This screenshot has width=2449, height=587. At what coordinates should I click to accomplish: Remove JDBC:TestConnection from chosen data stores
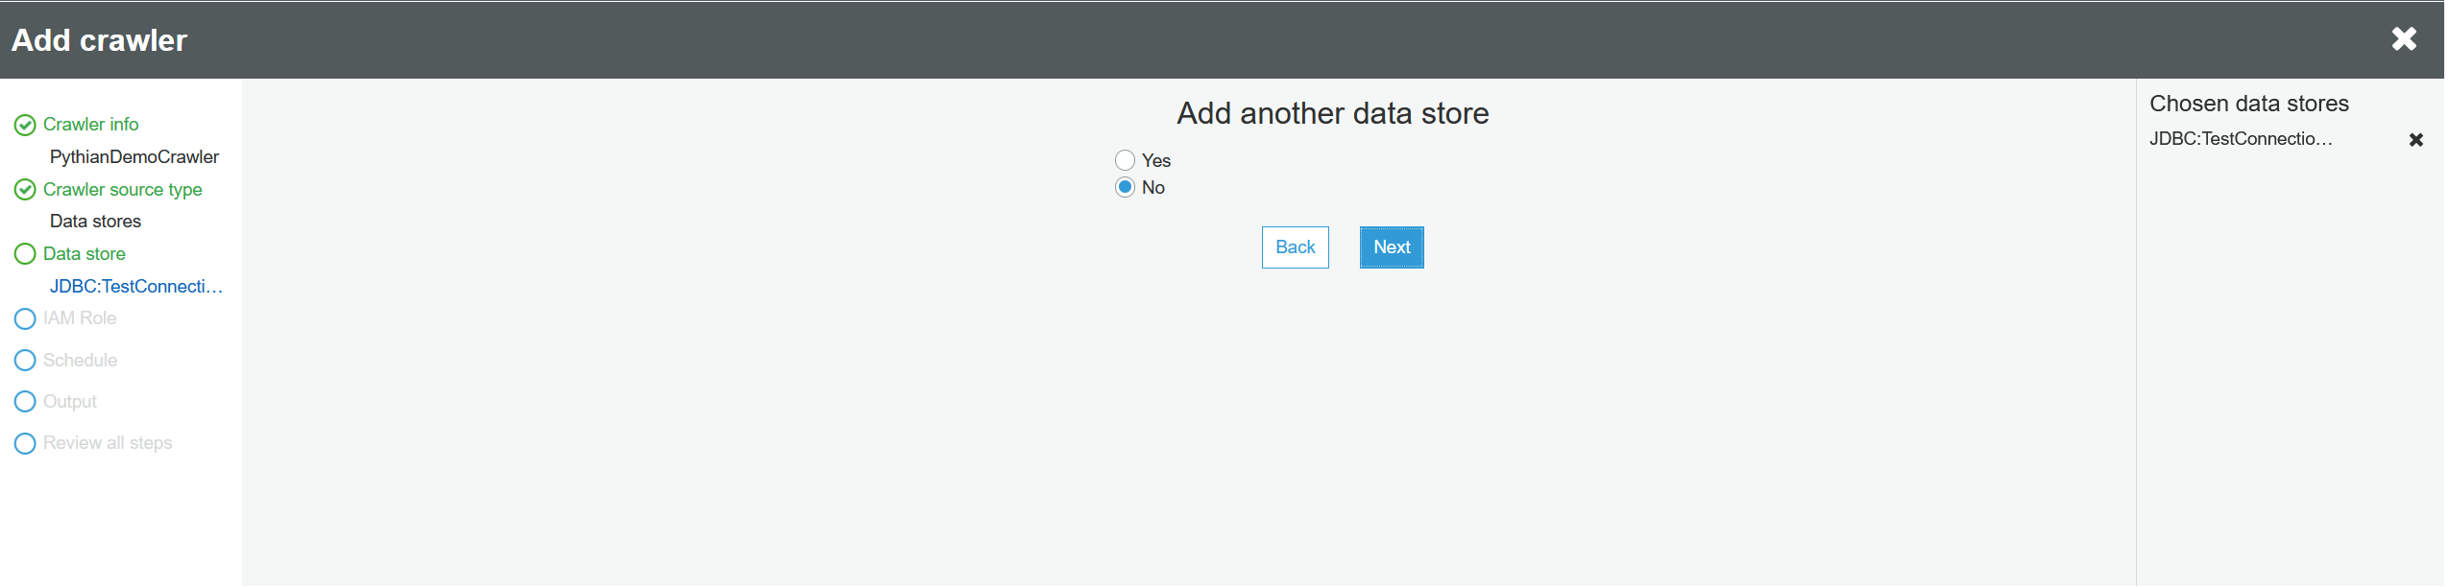(x=2415, y=140)
